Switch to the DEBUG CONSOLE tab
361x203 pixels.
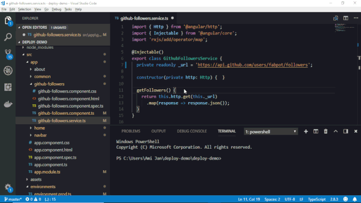tap(192, 131)
